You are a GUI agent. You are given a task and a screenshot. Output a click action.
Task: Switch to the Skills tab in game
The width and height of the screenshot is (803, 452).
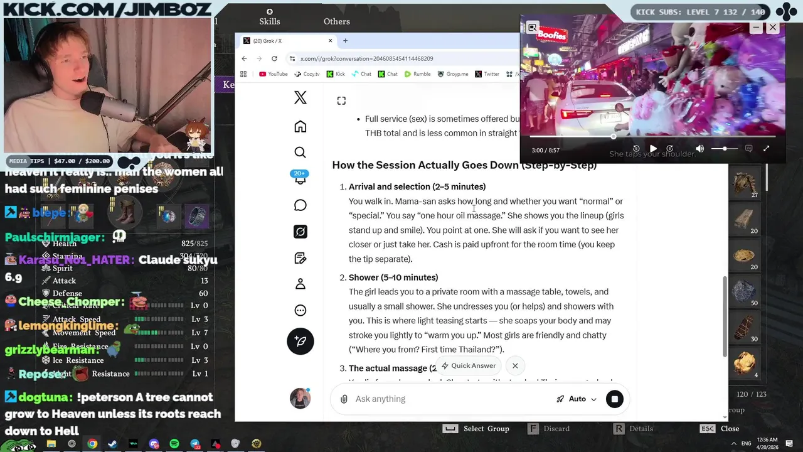tap(269, 18)
